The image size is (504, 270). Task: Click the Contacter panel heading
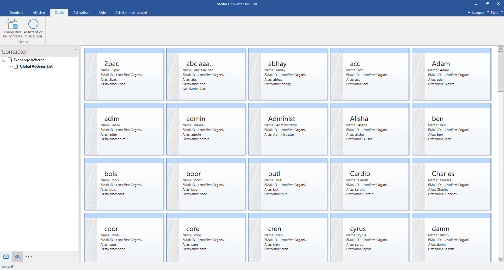14,52
